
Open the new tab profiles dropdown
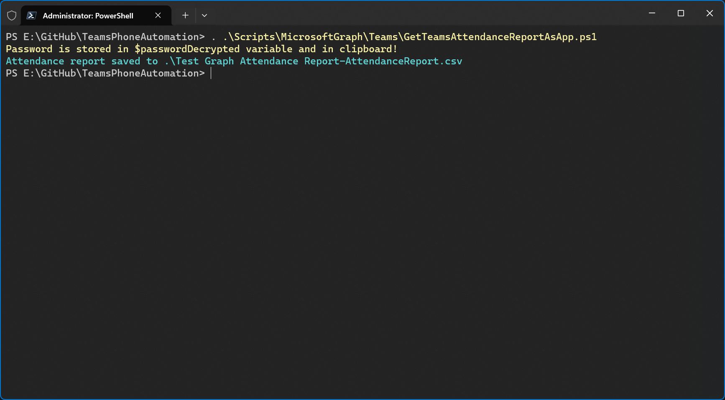tap(204, 15)
